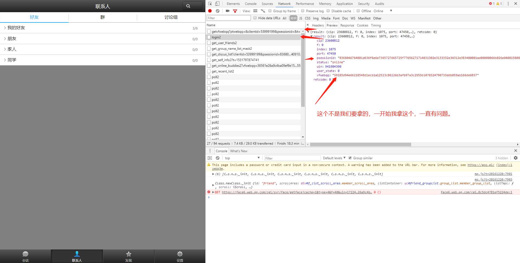Enable Disable cache checkbox
The width and height of the screenshot is (520, 263).
[x=328, y=11]
